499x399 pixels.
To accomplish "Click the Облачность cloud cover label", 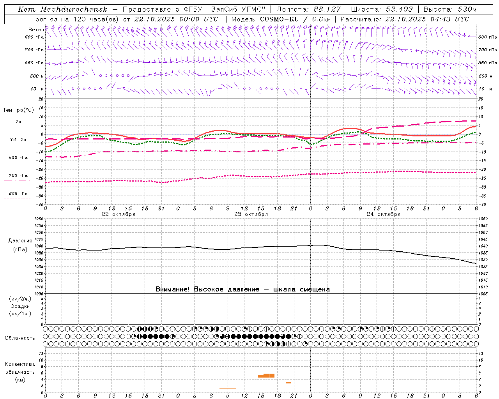I will [x=20, y=338].
